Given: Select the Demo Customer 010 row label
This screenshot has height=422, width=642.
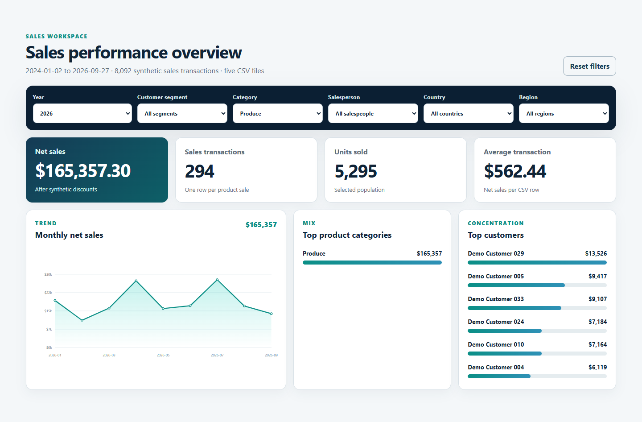Looking at the screenshot, I should [x=496, y=344].
